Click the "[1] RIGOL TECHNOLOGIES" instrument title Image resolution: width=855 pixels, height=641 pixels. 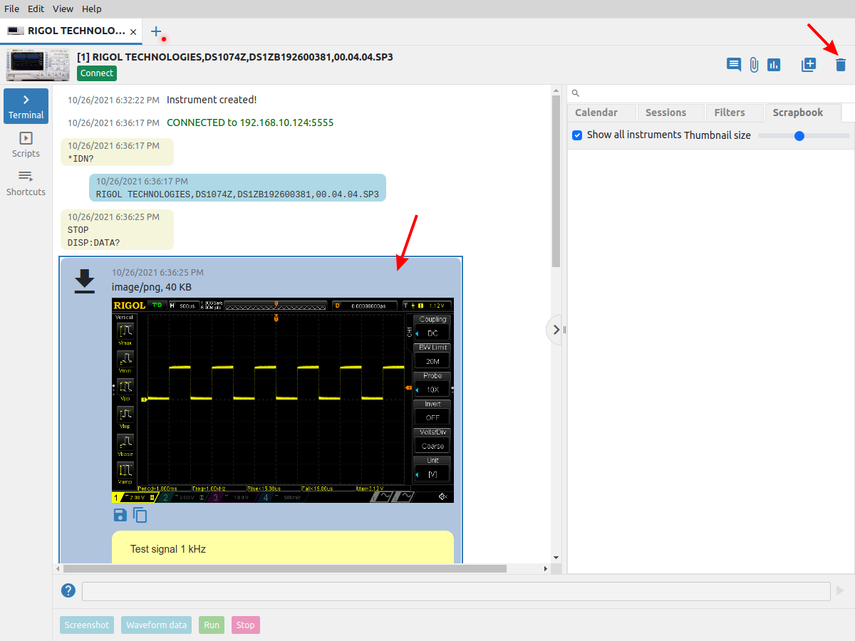(x=235, y=57)
